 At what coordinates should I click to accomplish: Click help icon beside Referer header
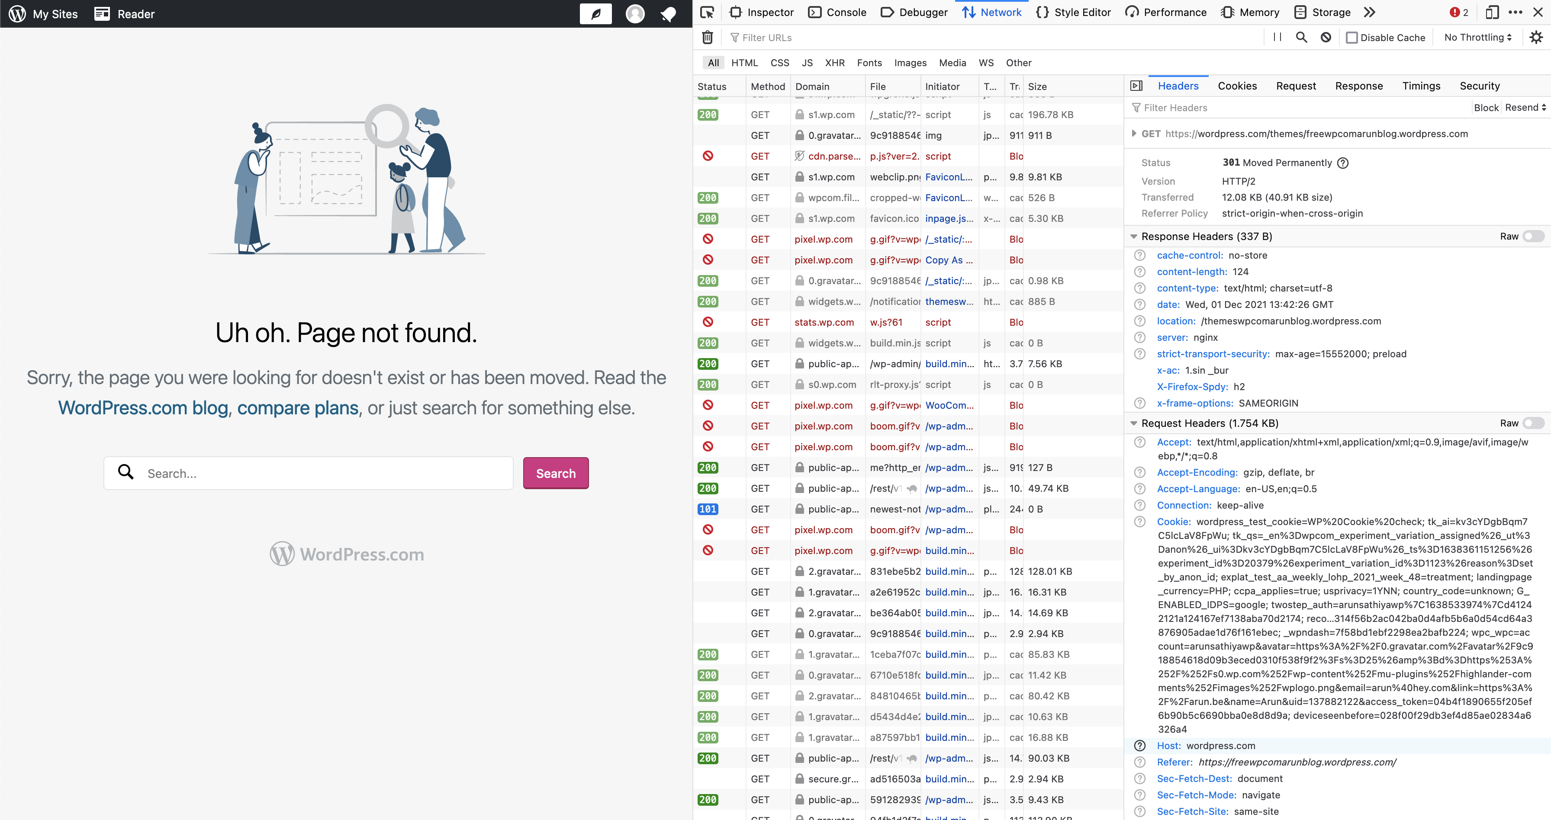[1140, 762]
